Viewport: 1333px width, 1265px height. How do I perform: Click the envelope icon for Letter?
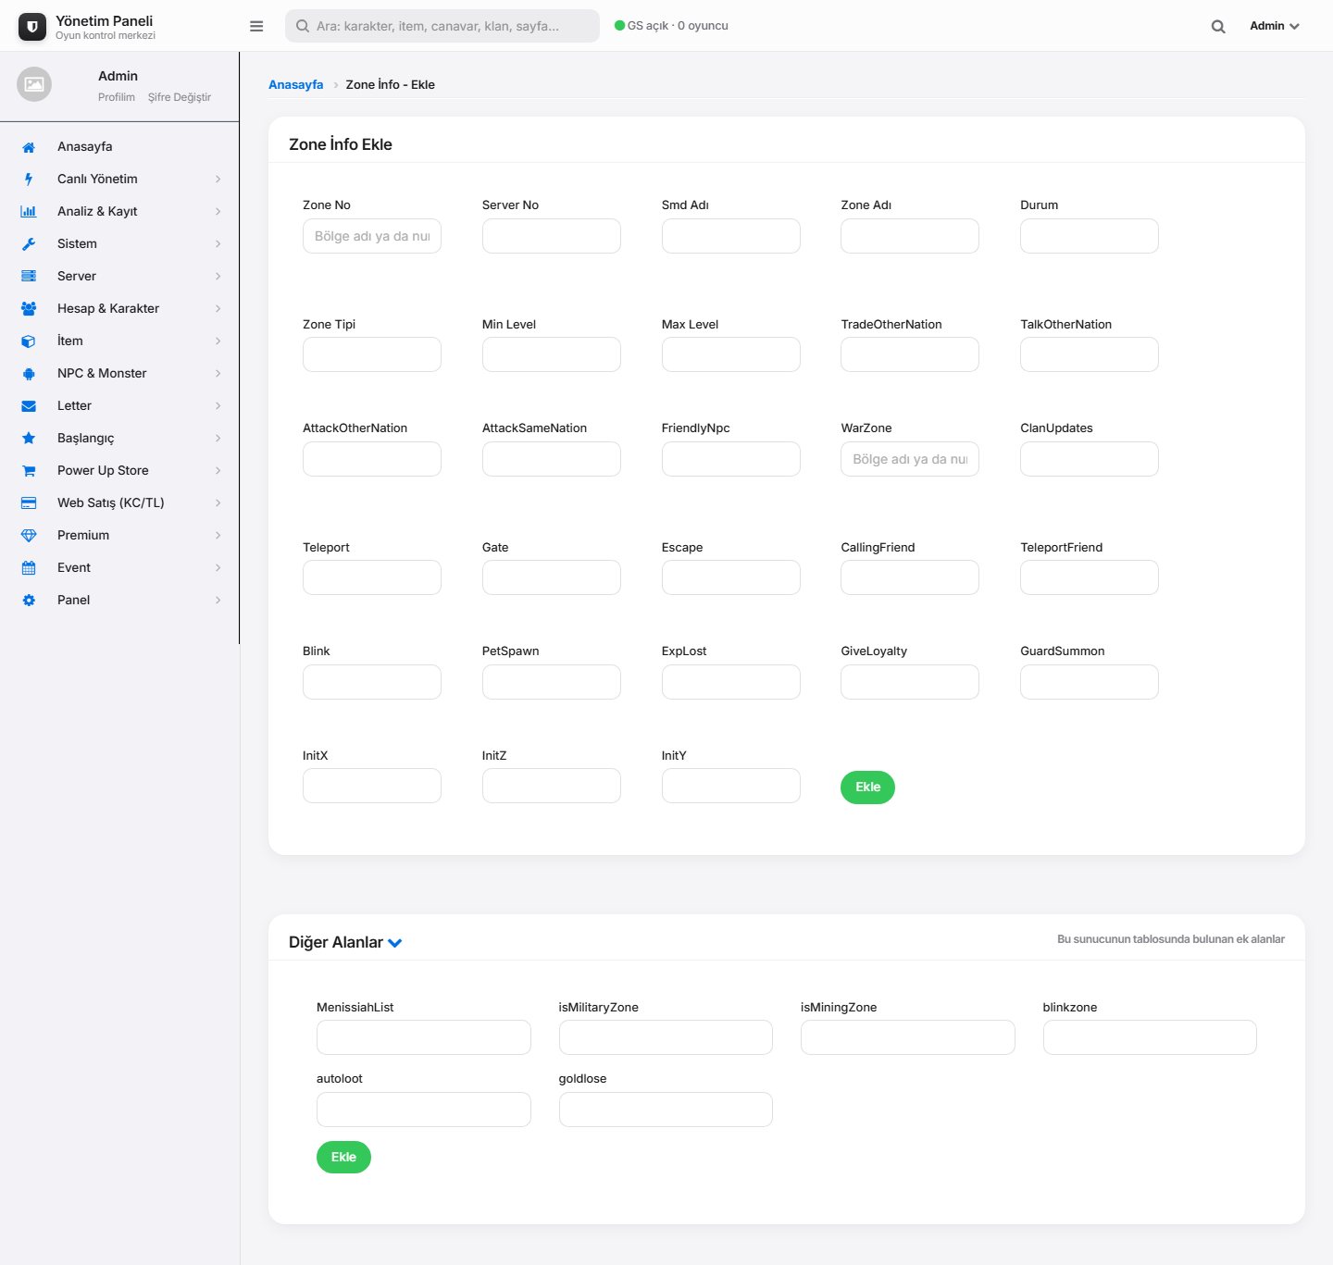(x=29, y=406)
